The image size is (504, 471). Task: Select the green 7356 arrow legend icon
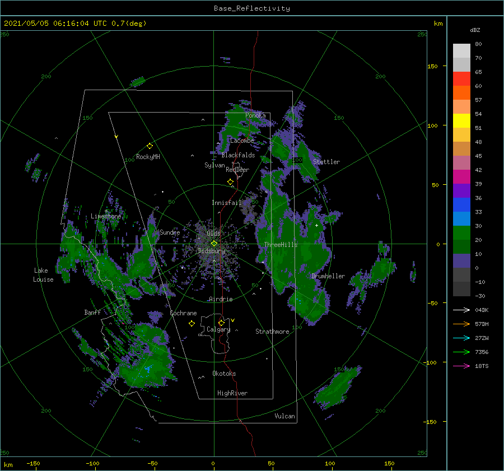click(x=461, y=352)
